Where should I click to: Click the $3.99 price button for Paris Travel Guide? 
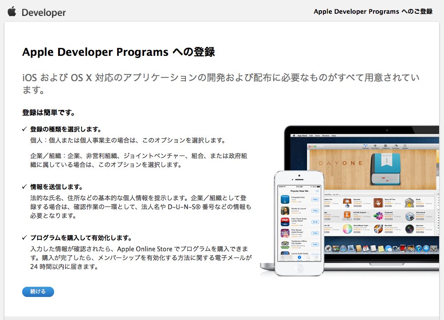pyautogui.click(x=315, y=222)
